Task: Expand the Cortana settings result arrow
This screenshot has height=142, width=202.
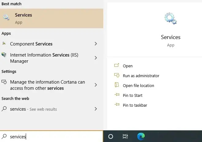Action: pos(96,85)
